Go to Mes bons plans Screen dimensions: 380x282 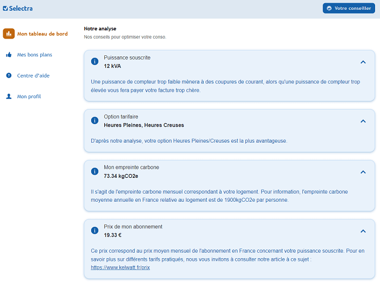(34, 55)
